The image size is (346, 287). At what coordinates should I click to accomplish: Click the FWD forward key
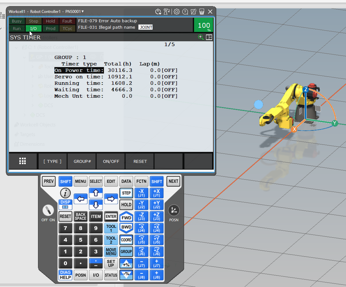pyautogui.click(x=126, y=217)
